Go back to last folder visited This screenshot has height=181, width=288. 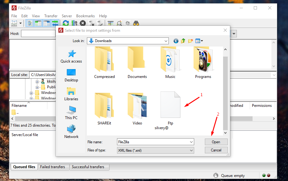click(176, 41)
